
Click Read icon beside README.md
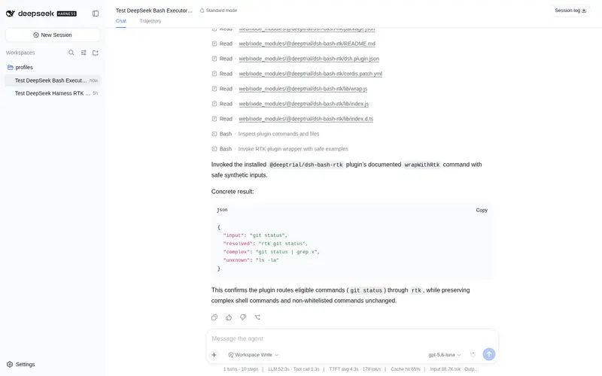point(214,44)
